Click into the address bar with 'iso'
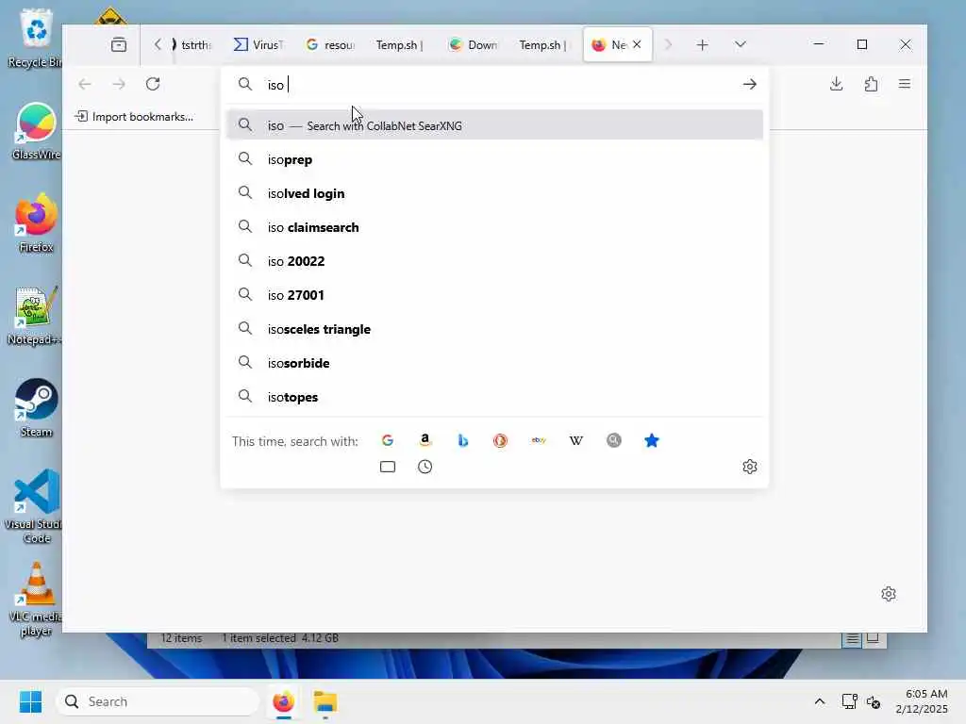Viewport: 966px width, 724px height. 492,84
